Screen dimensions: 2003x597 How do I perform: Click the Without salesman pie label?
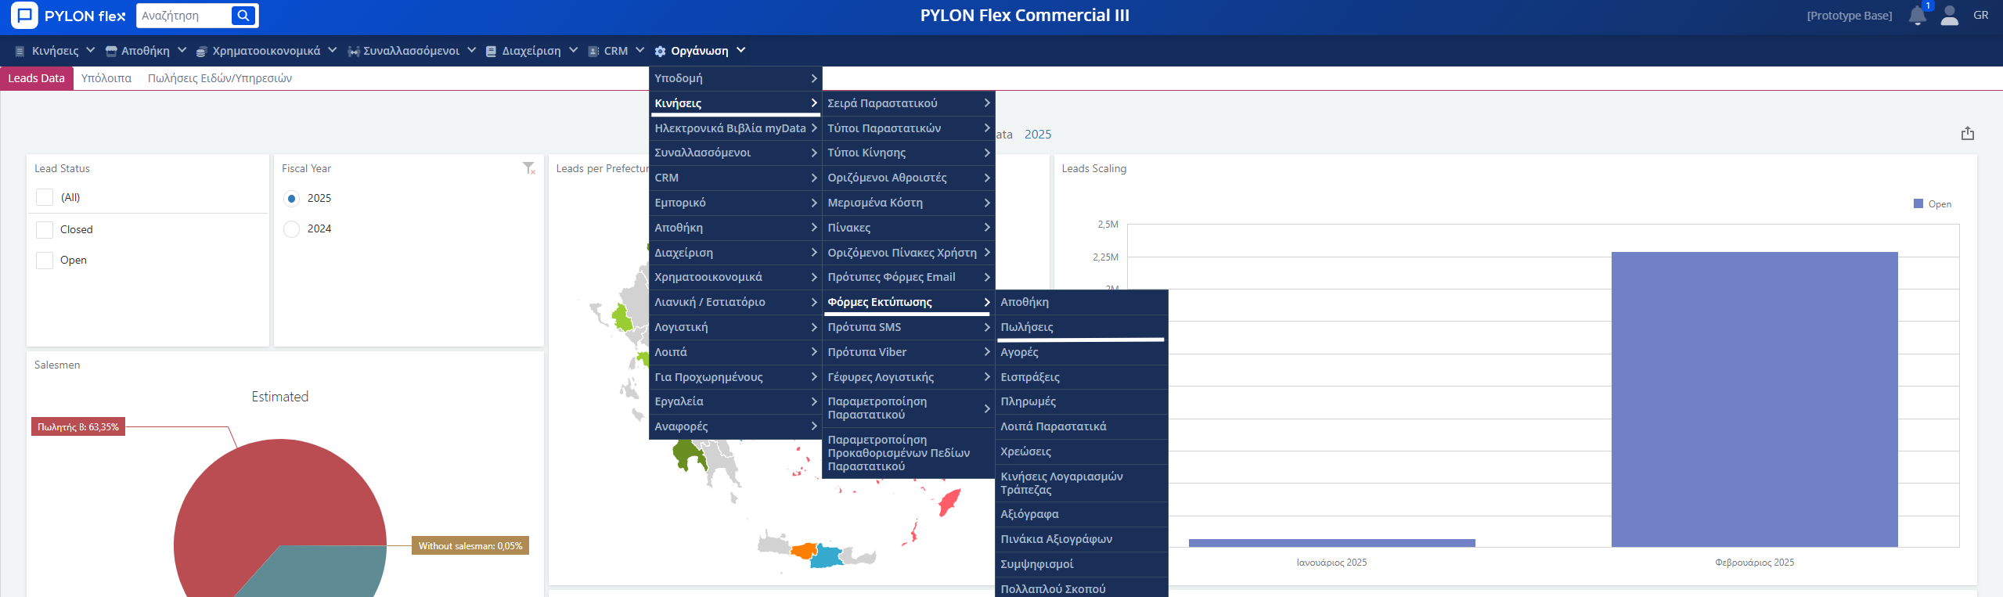470,546
